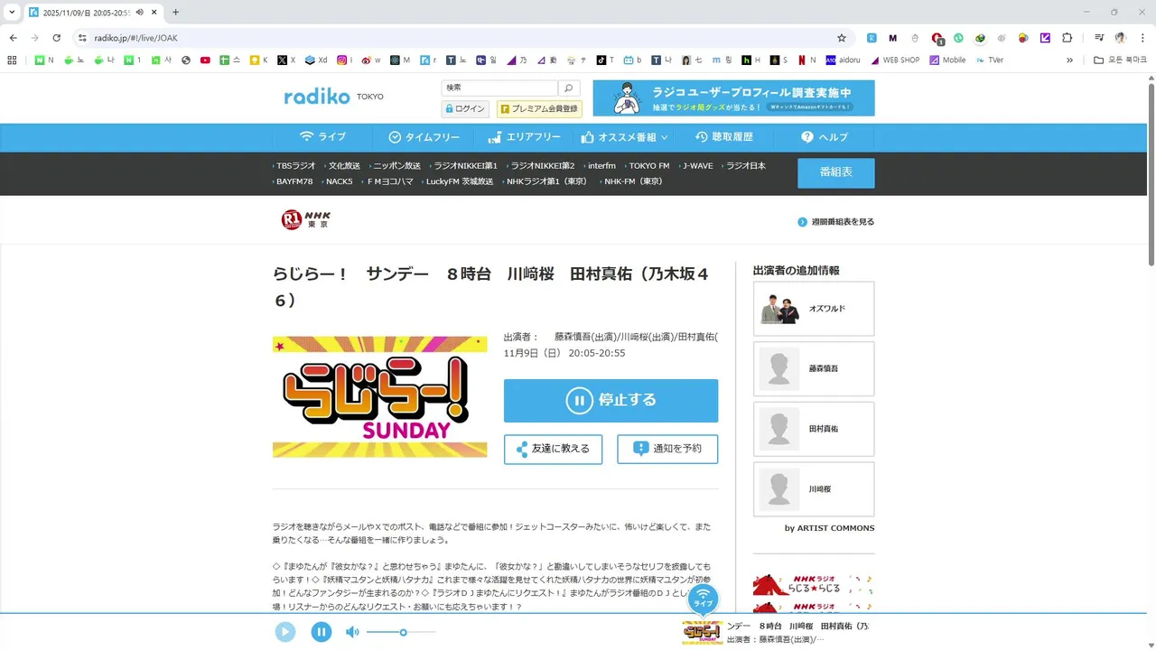Bookmark this page with star icon
The height and width of the screenshot is (650, 1156).
point(842,38)
